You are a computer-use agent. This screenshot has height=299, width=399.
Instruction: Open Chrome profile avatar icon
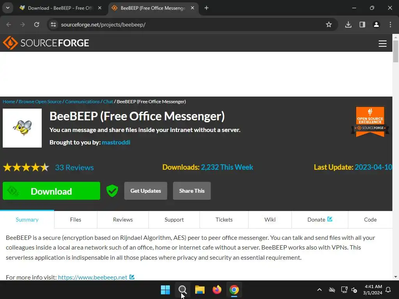(x=376, y=25)
